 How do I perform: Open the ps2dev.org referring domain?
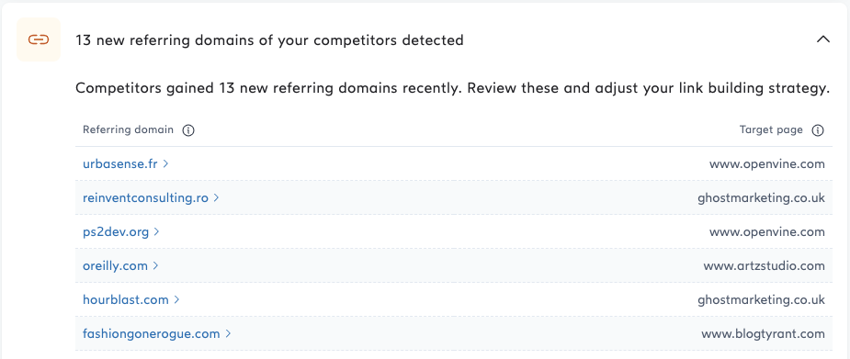[x=116, y=231]
